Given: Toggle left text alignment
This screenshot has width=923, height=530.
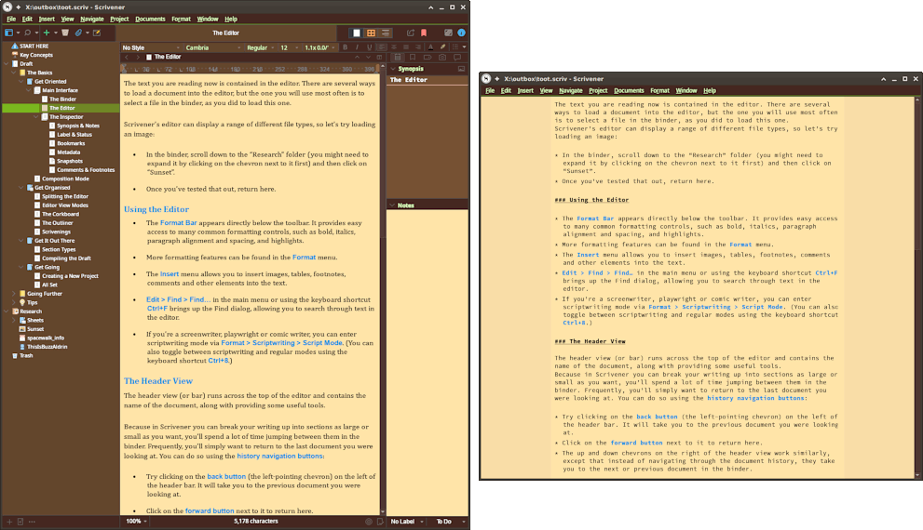Looking at the screenshot, I should coord(382,47).
